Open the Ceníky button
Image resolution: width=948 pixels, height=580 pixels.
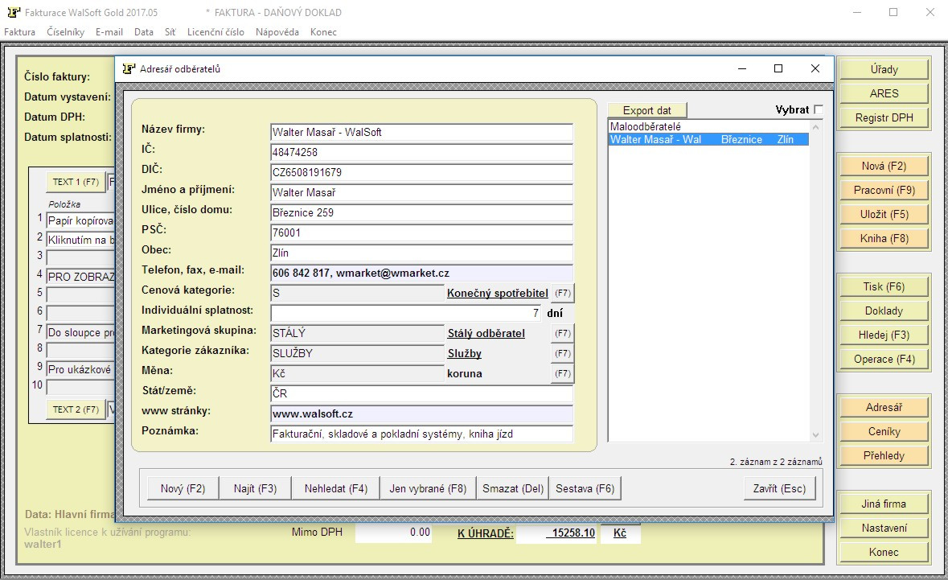(x=884, y=432)
